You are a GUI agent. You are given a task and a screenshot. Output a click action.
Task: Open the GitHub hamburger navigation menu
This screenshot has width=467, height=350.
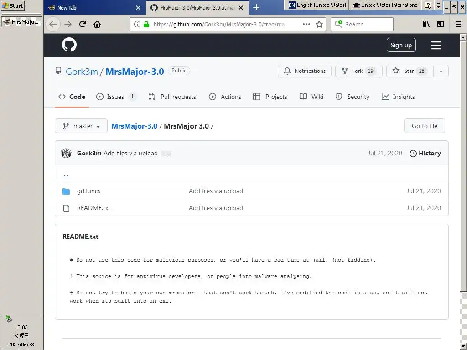(x=436, y=45)
